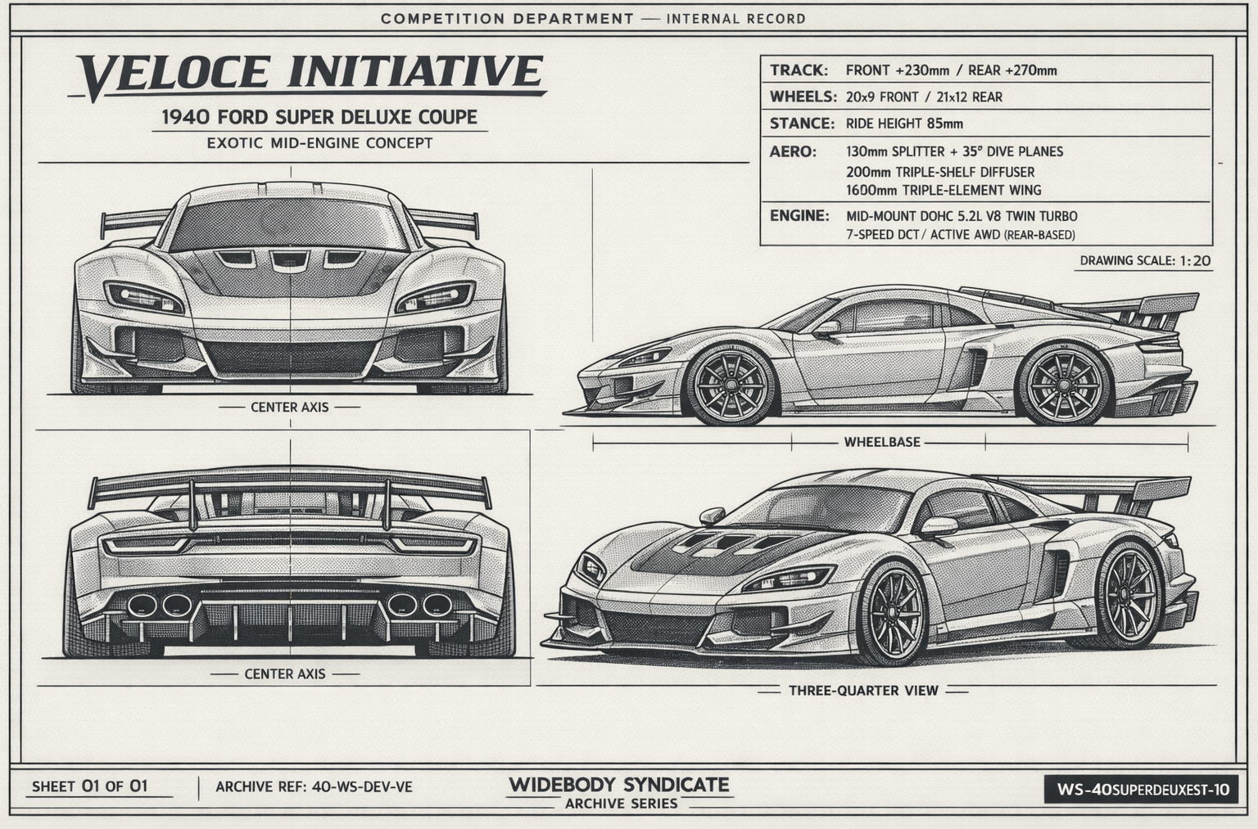This screenshot has width=1258, height=829.
Task: Click the side mirror in three-quarter view
Action: [939, 526]
